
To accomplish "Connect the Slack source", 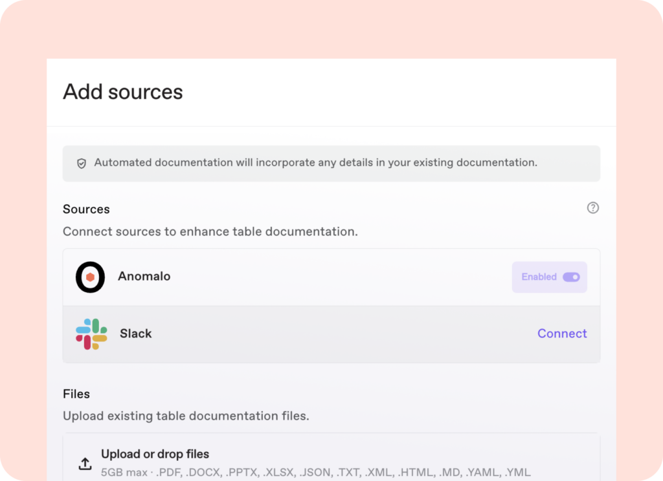I will pos(562,334).
